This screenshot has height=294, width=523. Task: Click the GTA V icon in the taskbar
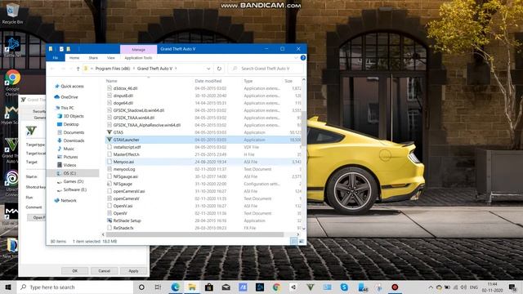click(311, 287)
